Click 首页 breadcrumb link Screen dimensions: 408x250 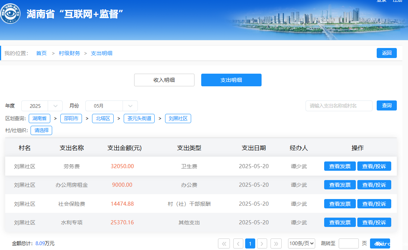point(41,53)
